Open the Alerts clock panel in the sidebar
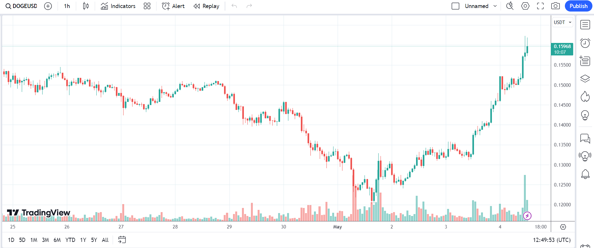Screen dimensions: 594x248 pyautogui.click(x=585, y=43)
